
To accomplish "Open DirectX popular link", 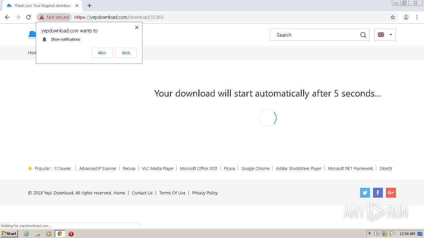I will [386, 168].
